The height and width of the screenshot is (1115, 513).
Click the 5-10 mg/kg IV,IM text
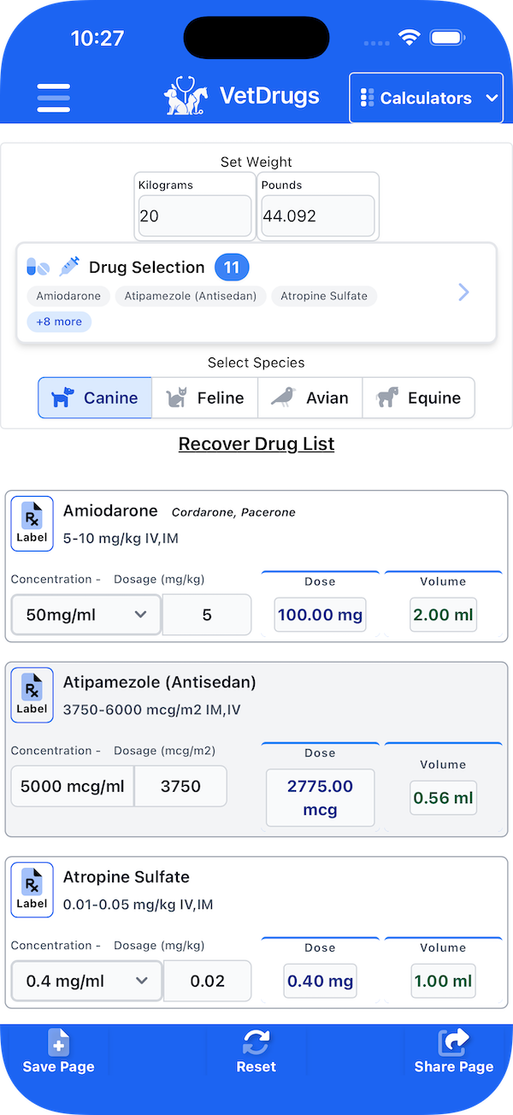[121, 539]
